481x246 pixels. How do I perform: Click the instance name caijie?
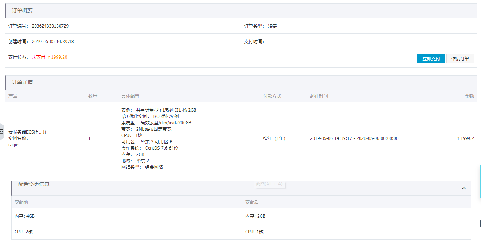point(13,145)
